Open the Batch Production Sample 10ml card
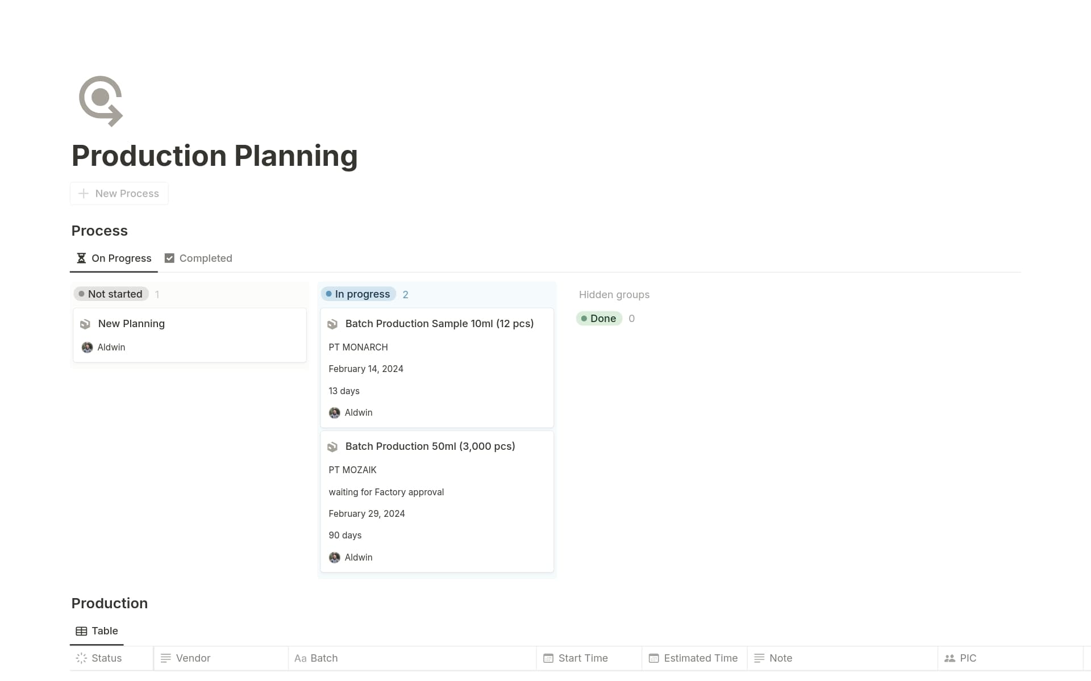Viewport: 1091px width, 681px height. pos(439,323)
